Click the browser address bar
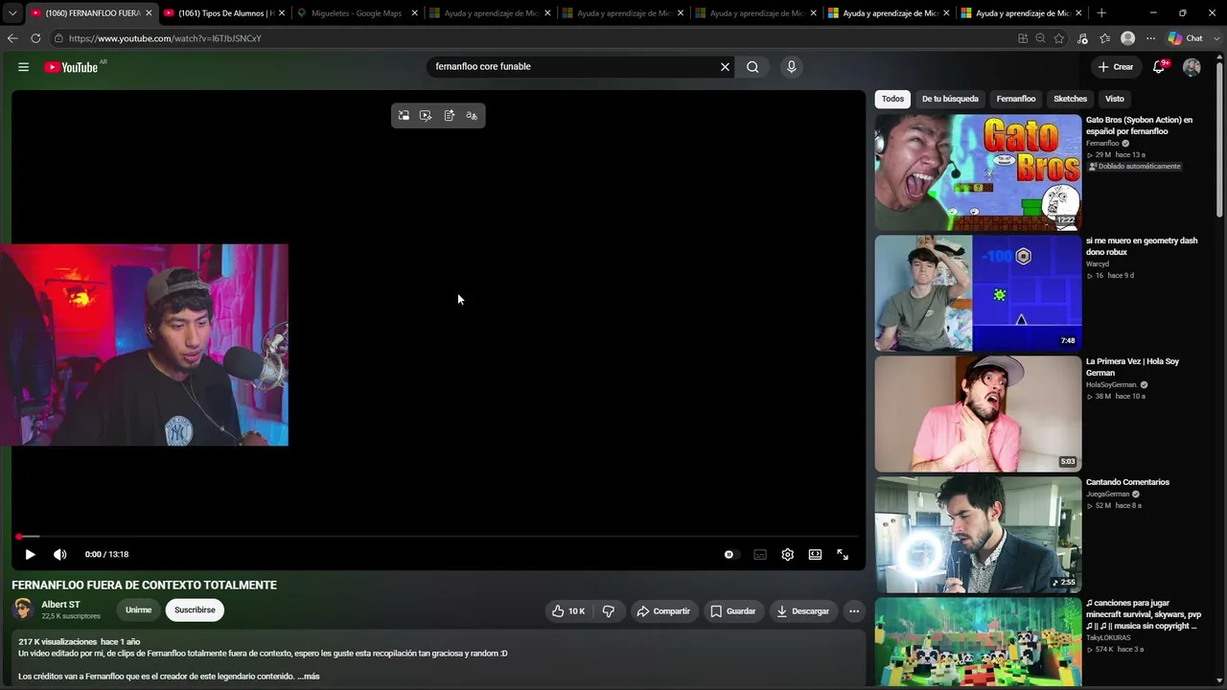The image size is (1227, 690). coord(537,38)
